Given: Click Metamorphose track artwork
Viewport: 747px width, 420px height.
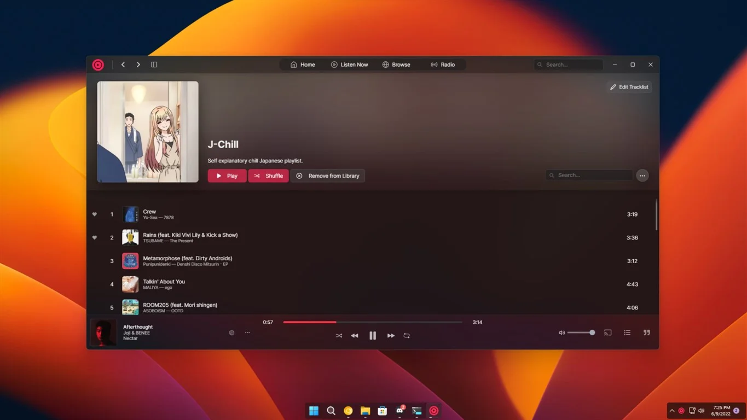Looking at the screenshot, I should 130,261.
